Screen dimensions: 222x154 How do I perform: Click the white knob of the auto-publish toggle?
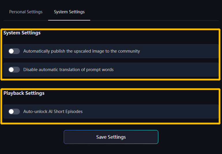11,51
